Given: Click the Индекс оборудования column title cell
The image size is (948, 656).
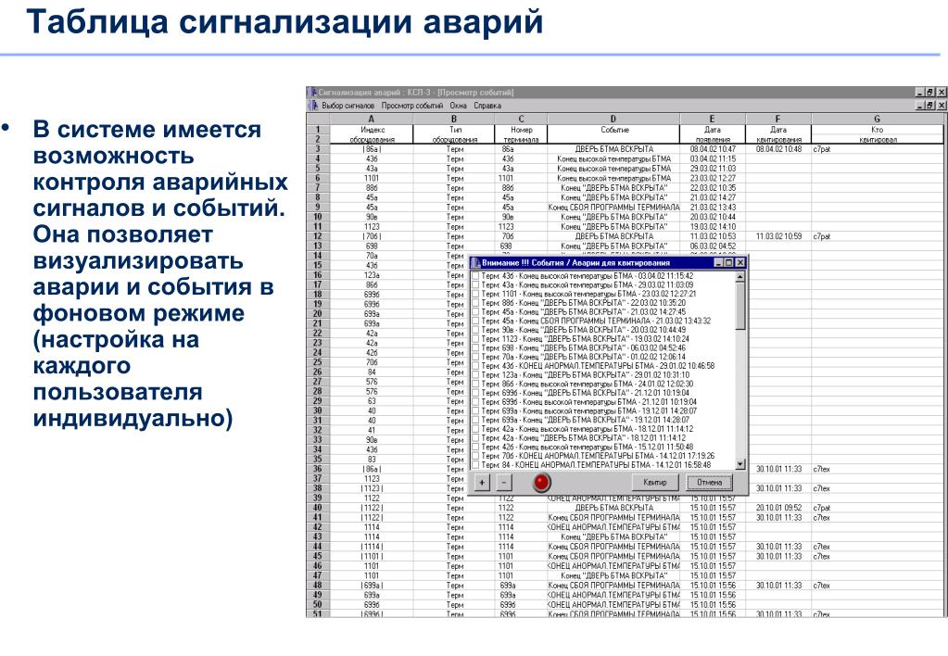Looking at the screenshot, I should (x=372, y=134).
